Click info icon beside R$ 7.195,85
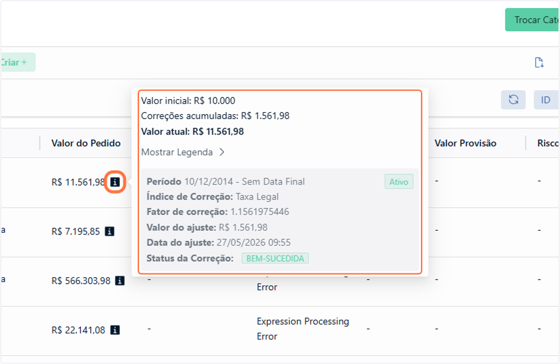This screenshot has height=364, width=560. click(110, 231)
